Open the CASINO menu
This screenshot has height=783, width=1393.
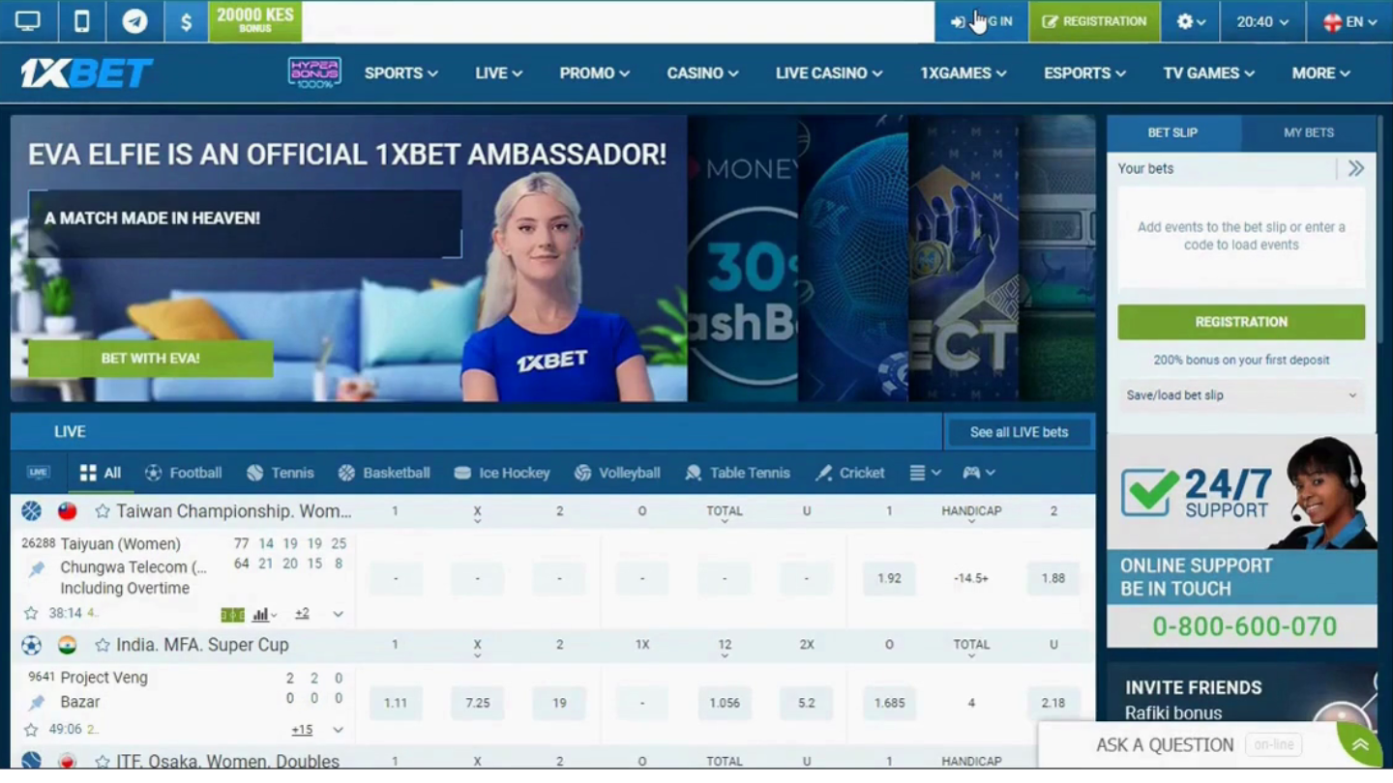(x=702, y=72)
